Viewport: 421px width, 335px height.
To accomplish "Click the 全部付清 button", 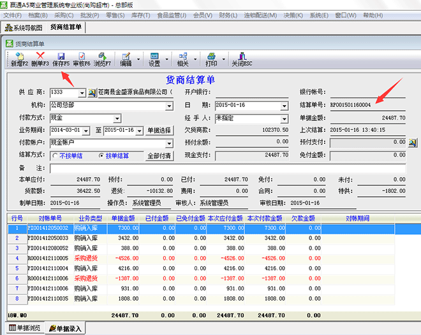I will (159, 156).
